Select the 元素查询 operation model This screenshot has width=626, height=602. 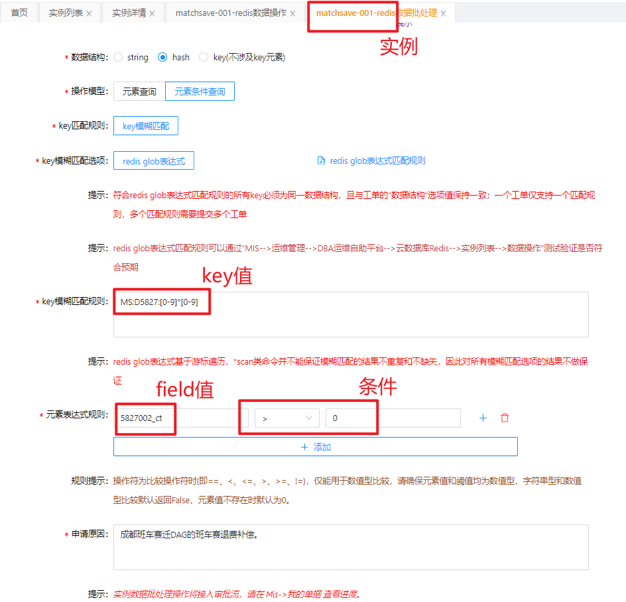tap(139, 91)
